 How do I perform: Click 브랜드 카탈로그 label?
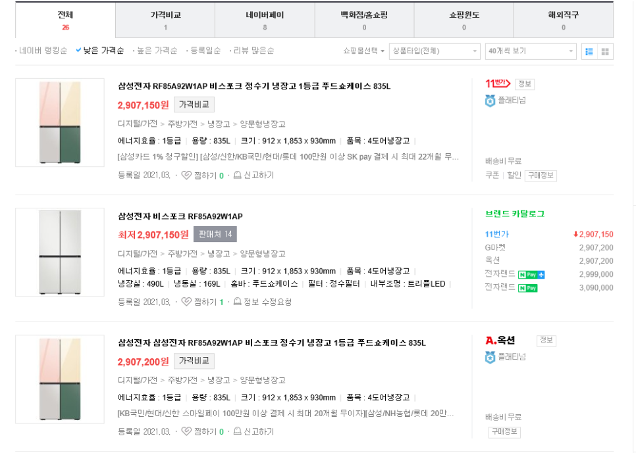515,214
